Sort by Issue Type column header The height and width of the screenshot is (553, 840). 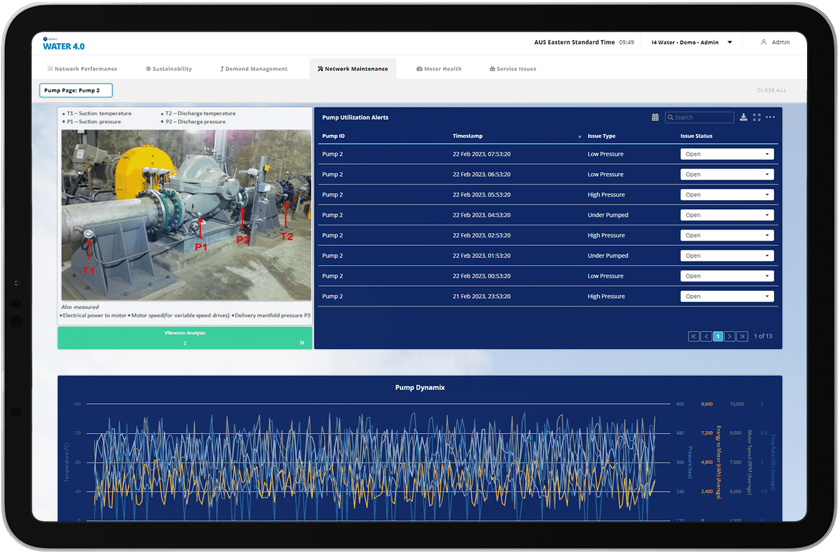tap(602, 136)
